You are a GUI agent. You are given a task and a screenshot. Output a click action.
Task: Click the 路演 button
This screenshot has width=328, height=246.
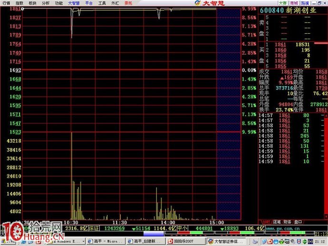(305, 3)
